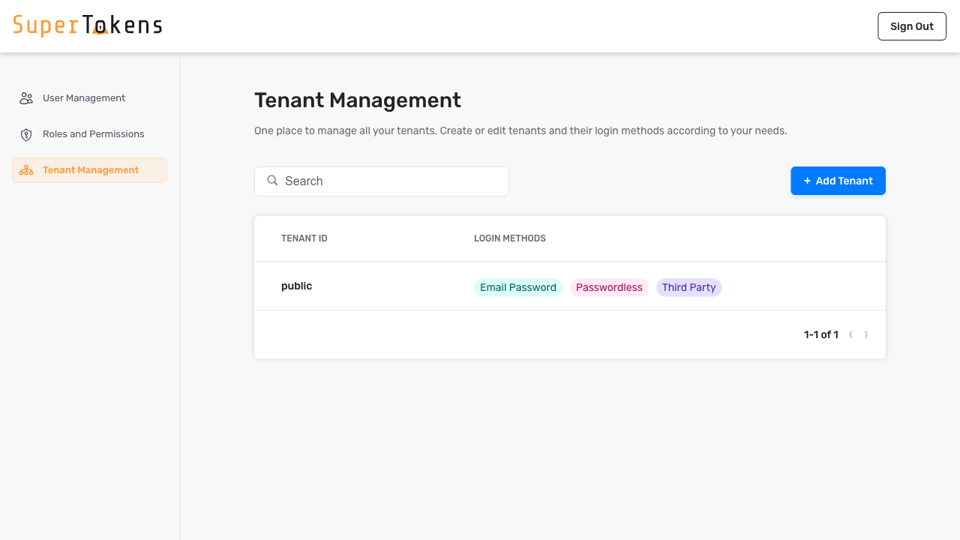Click the Add Tenant button
The height and width of the screenshot is (540, 960).
pyautogui.click(x=838, y=181)
